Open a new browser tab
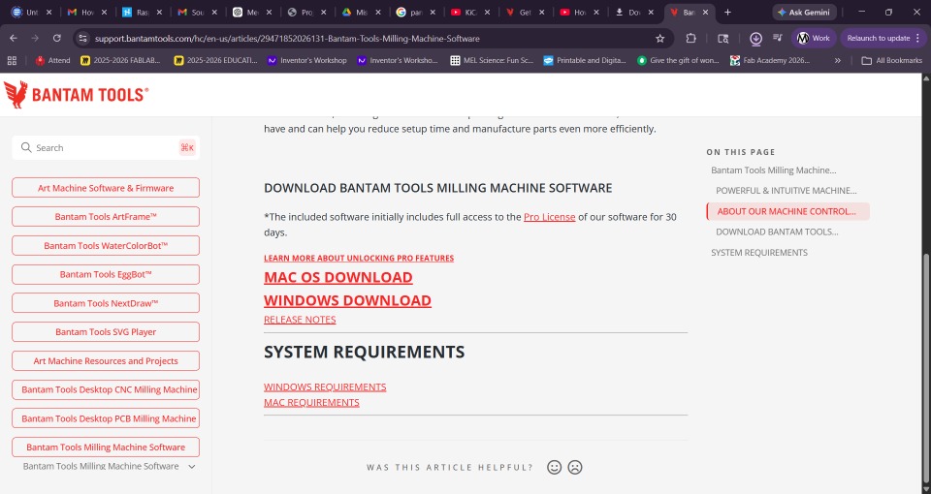 coord(728,12)
